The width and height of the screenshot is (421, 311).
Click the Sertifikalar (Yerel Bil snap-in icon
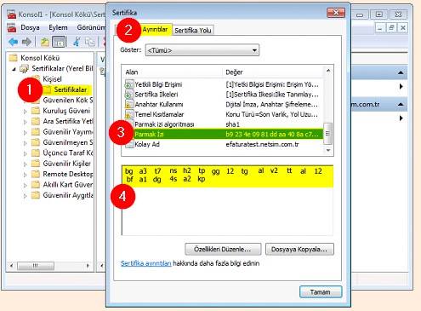(x=24, y=68)
